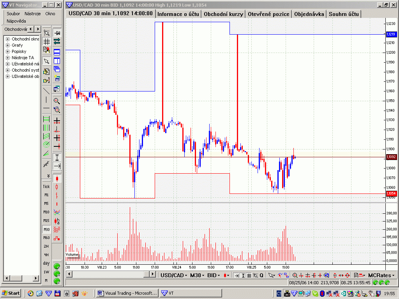Select the diagonal trend line tool
This screenshot has width=399, height=299.
coord(46,91)
